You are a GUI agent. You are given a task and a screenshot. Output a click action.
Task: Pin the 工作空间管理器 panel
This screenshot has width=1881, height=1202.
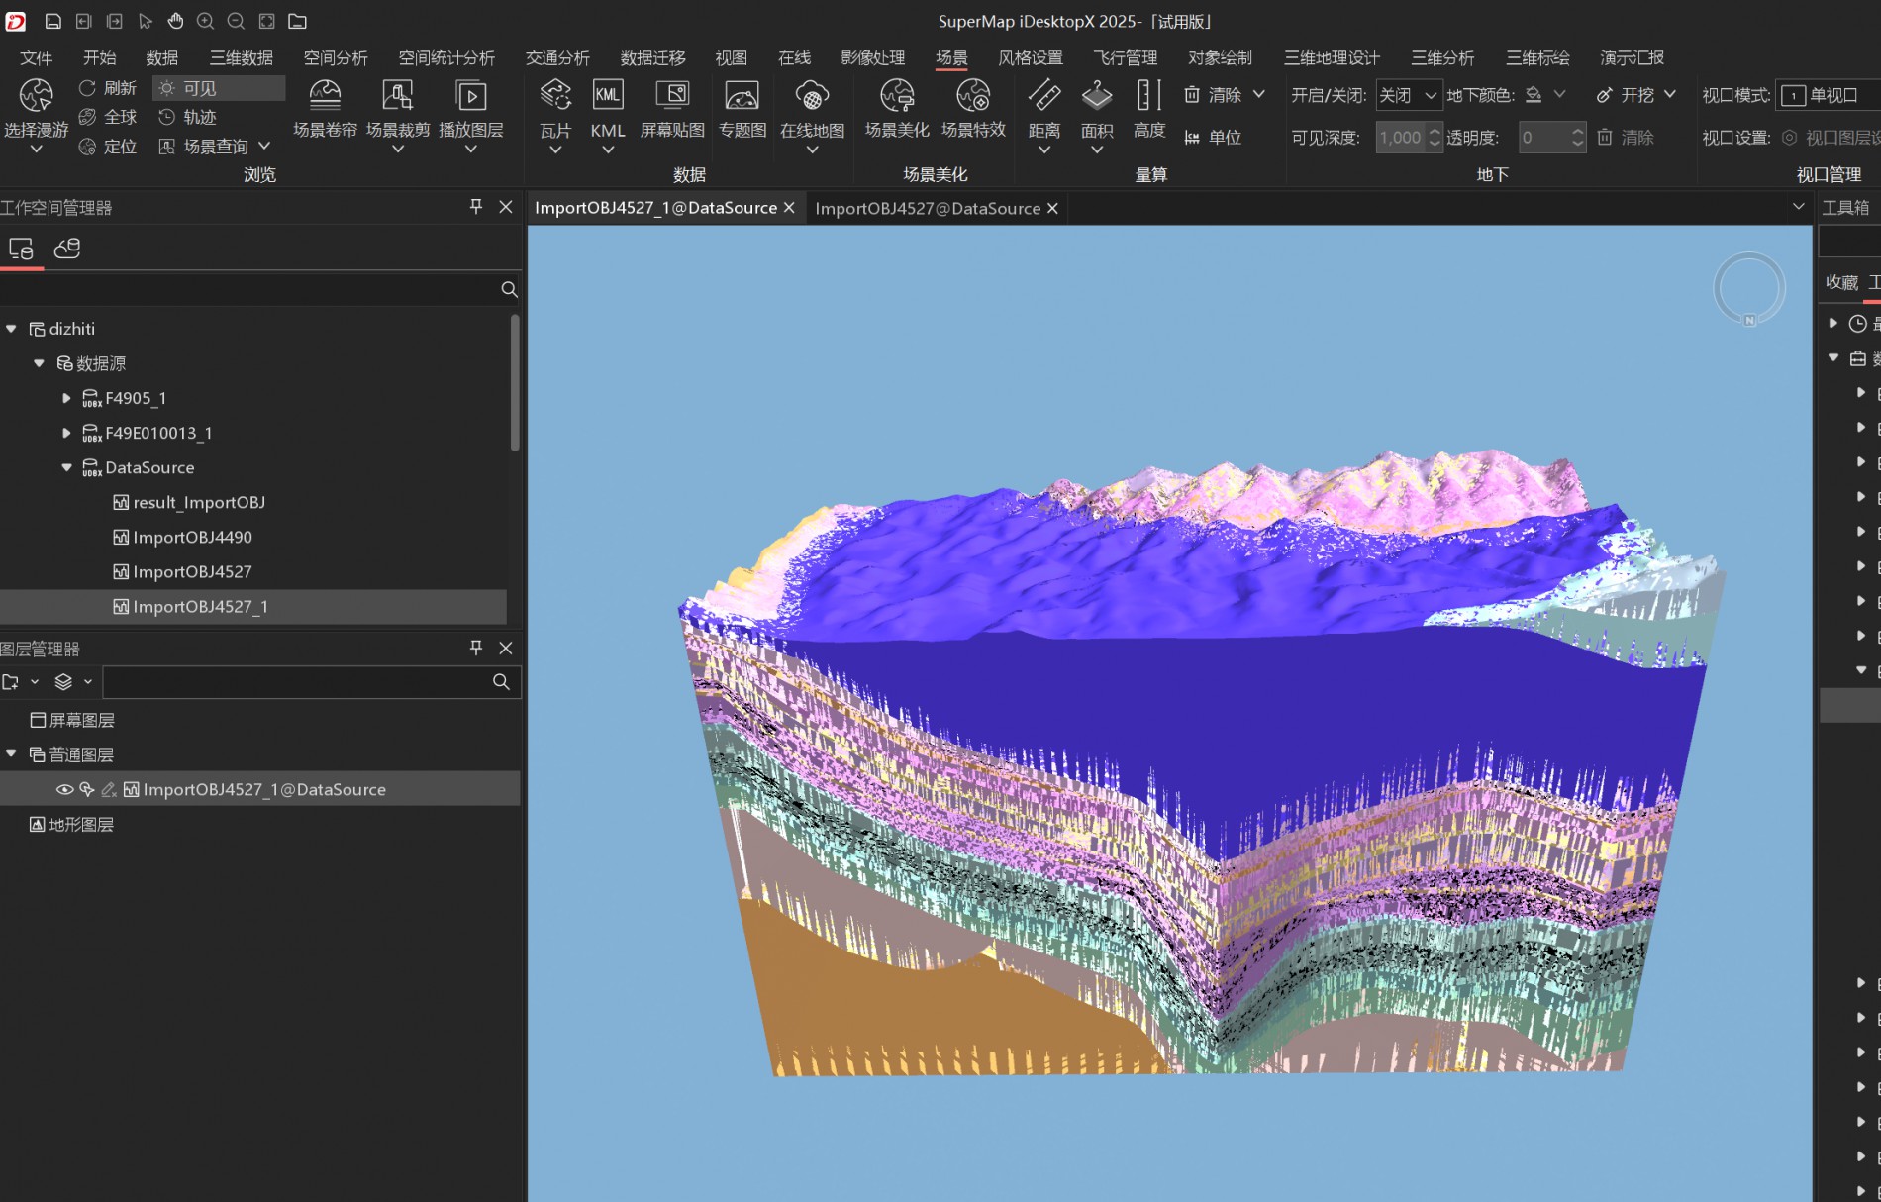coord(476,206)
